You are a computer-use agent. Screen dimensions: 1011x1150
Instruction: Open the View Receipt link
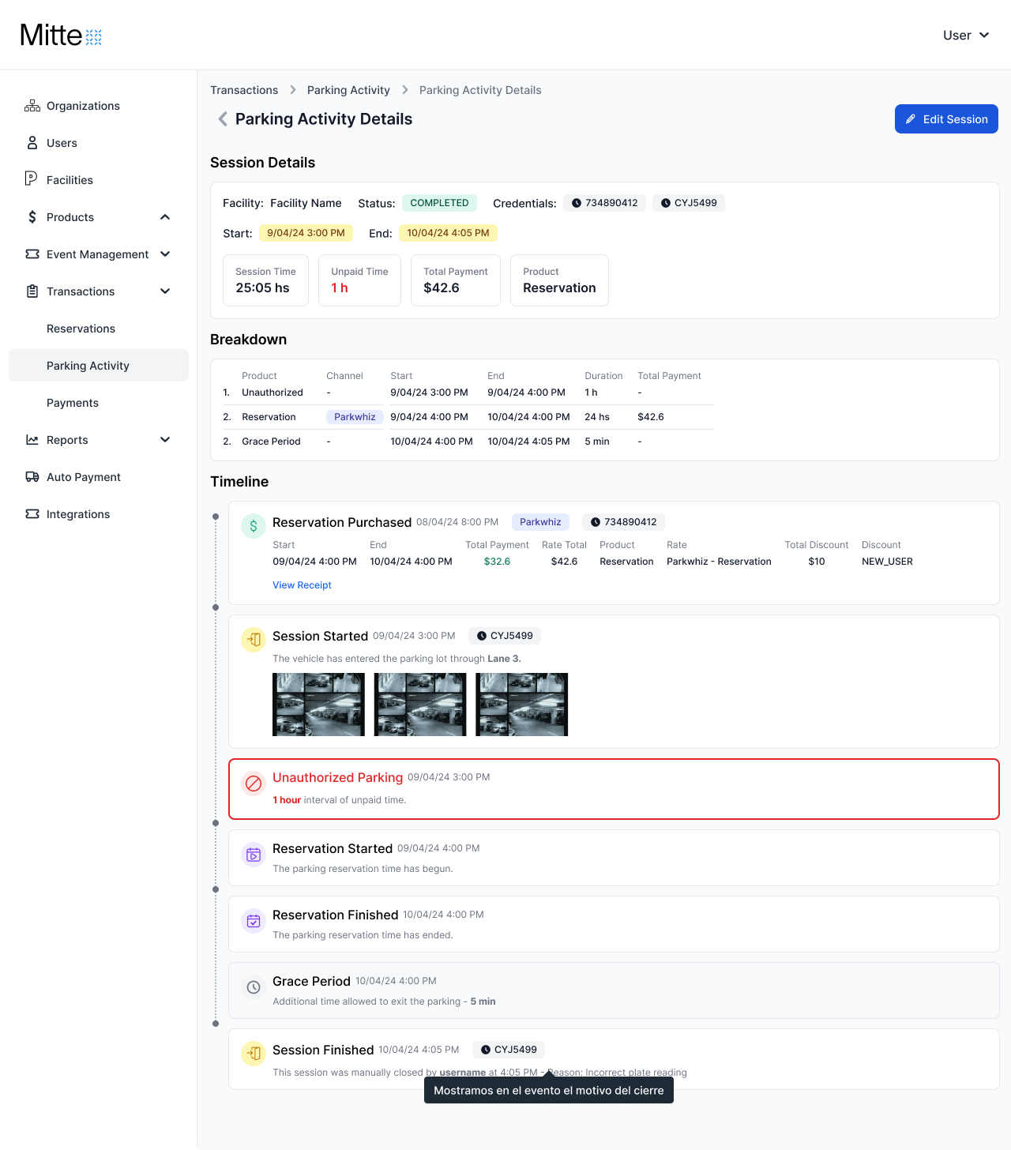(x=302, y=585)
